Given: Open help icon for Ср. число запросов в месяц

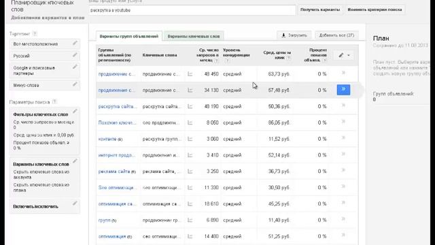Looking at the screenshot, I should pyautogui.click(x=216, y=61).
